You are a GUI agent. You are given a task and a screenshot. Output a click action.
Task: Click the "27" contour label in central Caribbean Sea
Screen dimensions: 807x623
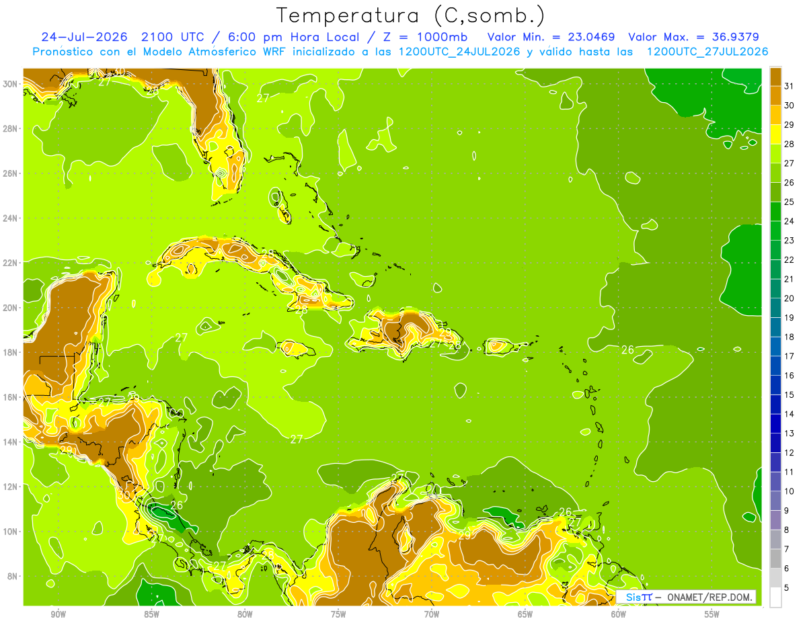click(x=297, y=439)
